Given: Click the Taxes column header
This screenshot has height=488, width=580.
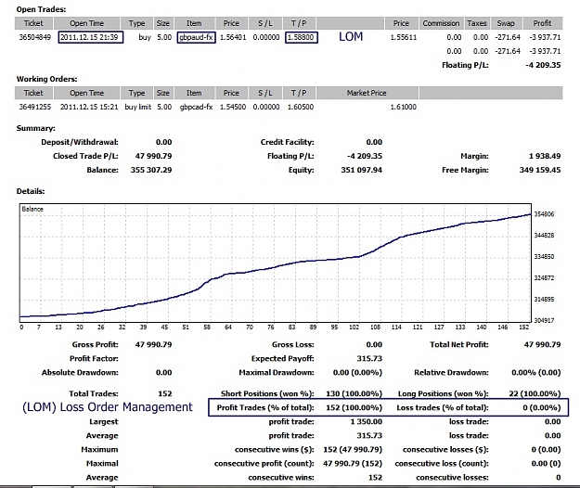Looking at the screenshot, I should click(x=476, y=23).
